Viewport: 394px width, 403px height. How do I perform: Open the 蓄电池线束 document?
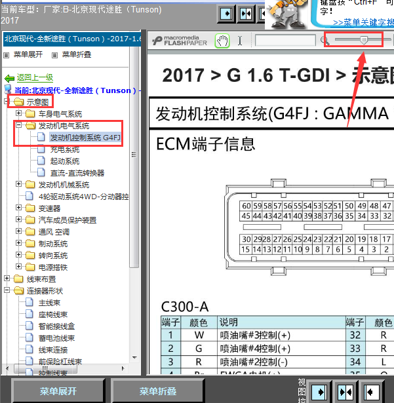[56, 338]
